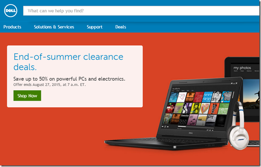Open the Products menu

click(x=12, y=27)
